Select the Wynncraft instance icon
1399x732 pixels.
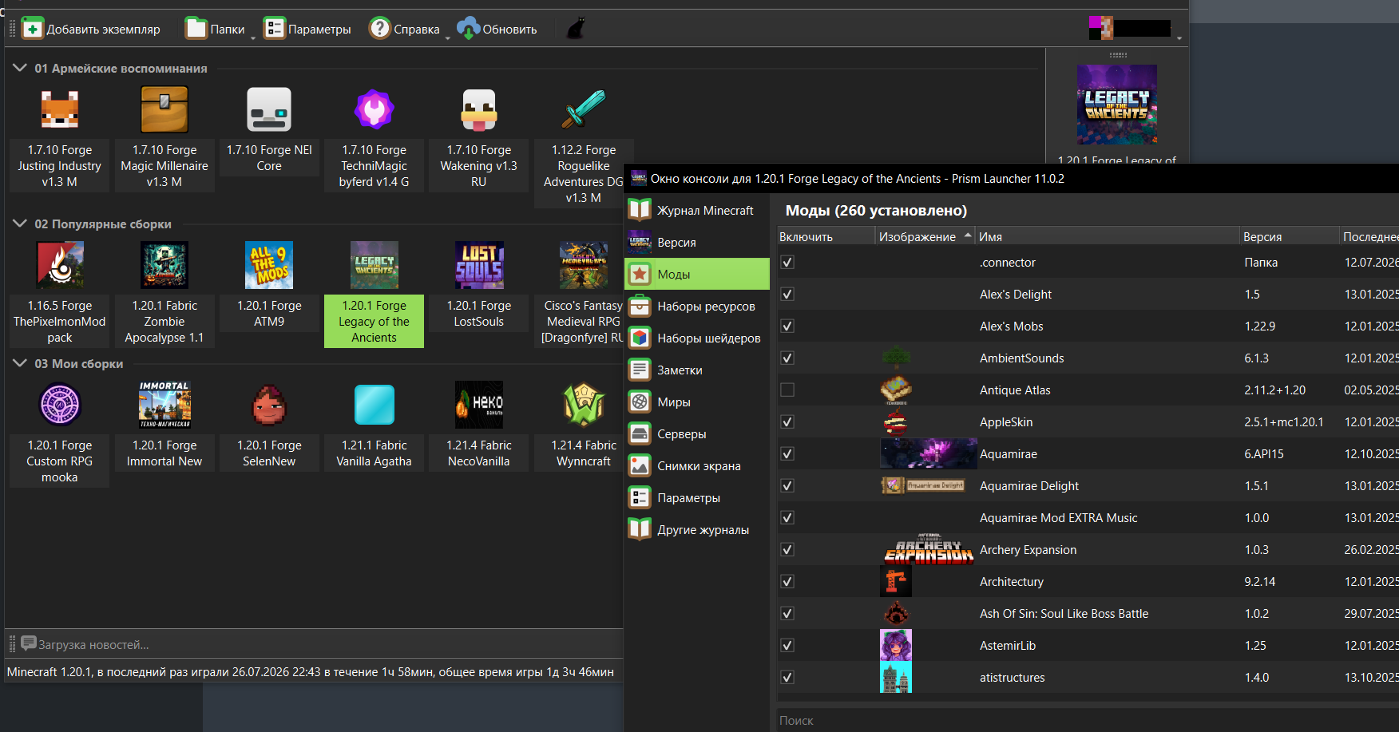[x=584, y=405]
